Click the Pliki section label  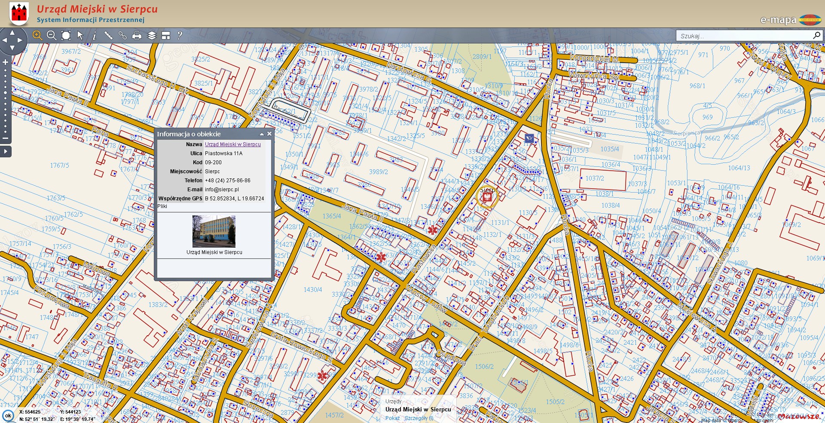pyautogui.click(x=162, y=206)
